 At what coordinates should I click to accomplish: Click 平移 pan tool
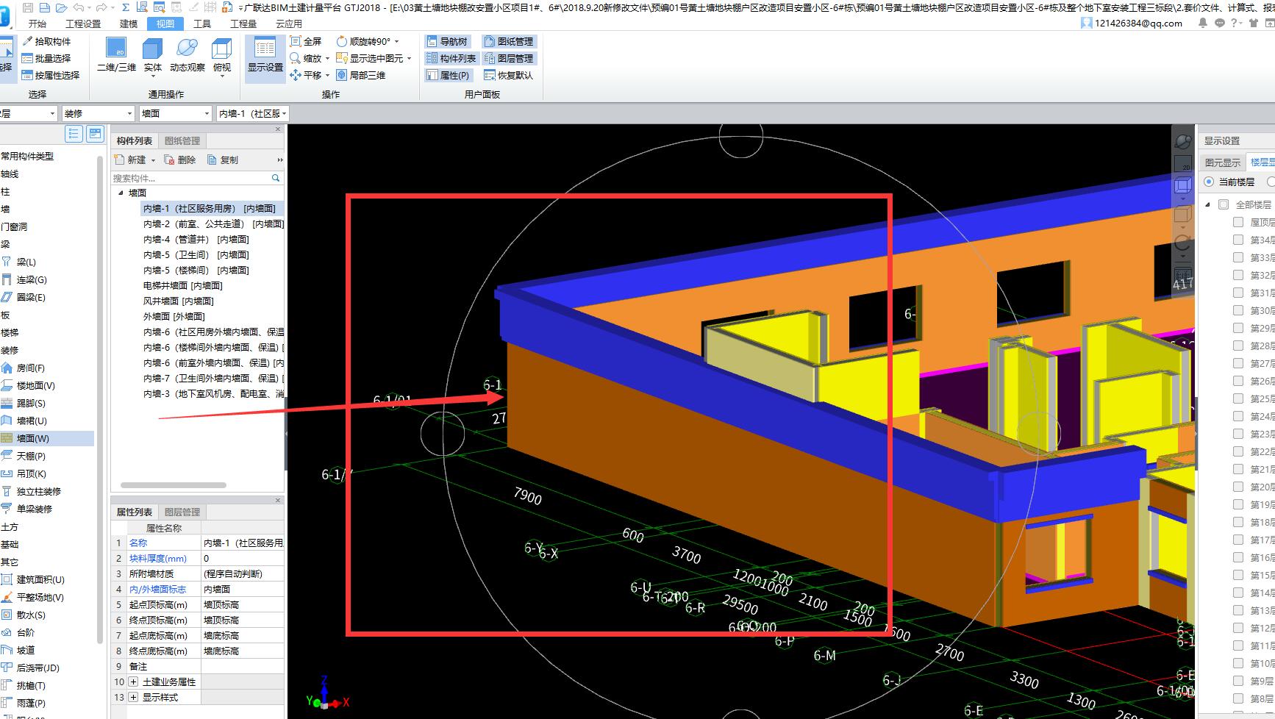click(x=306, y=75)
